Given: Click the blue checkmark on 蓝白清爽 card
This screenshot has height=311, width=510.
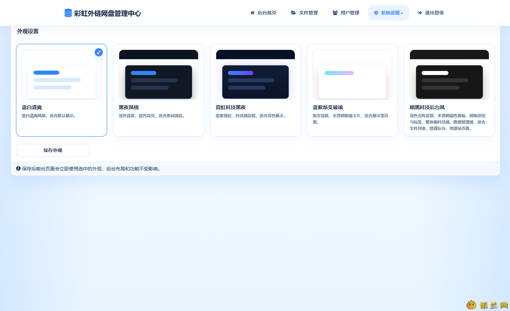Looking at the screenshot, I should pyautogui.click(x=99, y=52).
